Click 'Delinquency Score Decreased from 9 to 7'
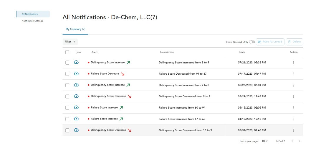This screenshot has width=321, height=154. (x=184, y=96)
